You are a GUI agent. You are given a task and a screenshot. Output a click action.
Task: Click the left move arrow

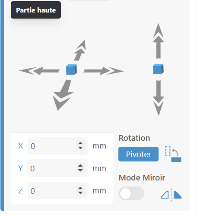pyautogui.click(x=39, y=71)
